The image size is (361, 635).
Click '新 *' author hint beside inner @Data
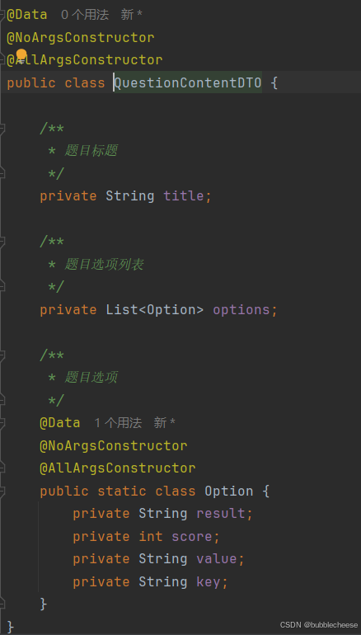coord(165,423)
